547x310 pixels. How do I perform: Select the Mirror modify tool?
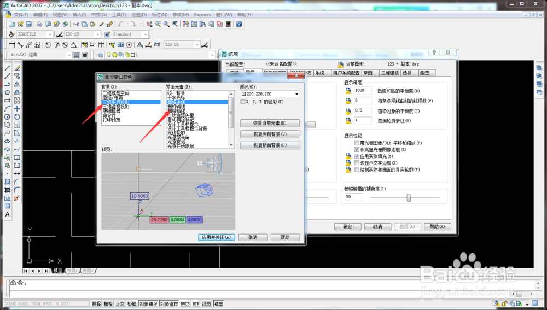click(17, 84)
